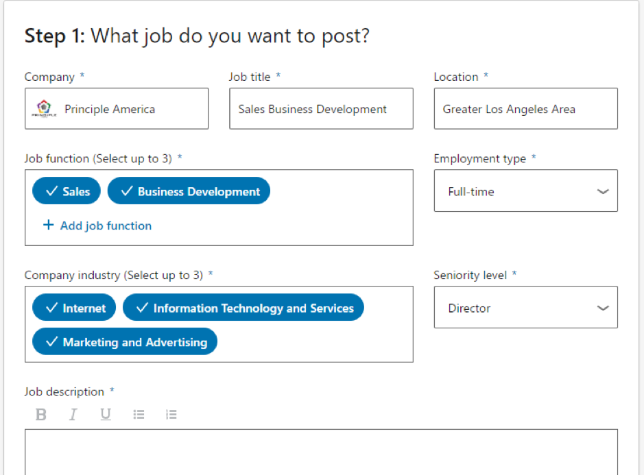
Task: Click inside the Job description text area
Action: (x=321, y=452)
